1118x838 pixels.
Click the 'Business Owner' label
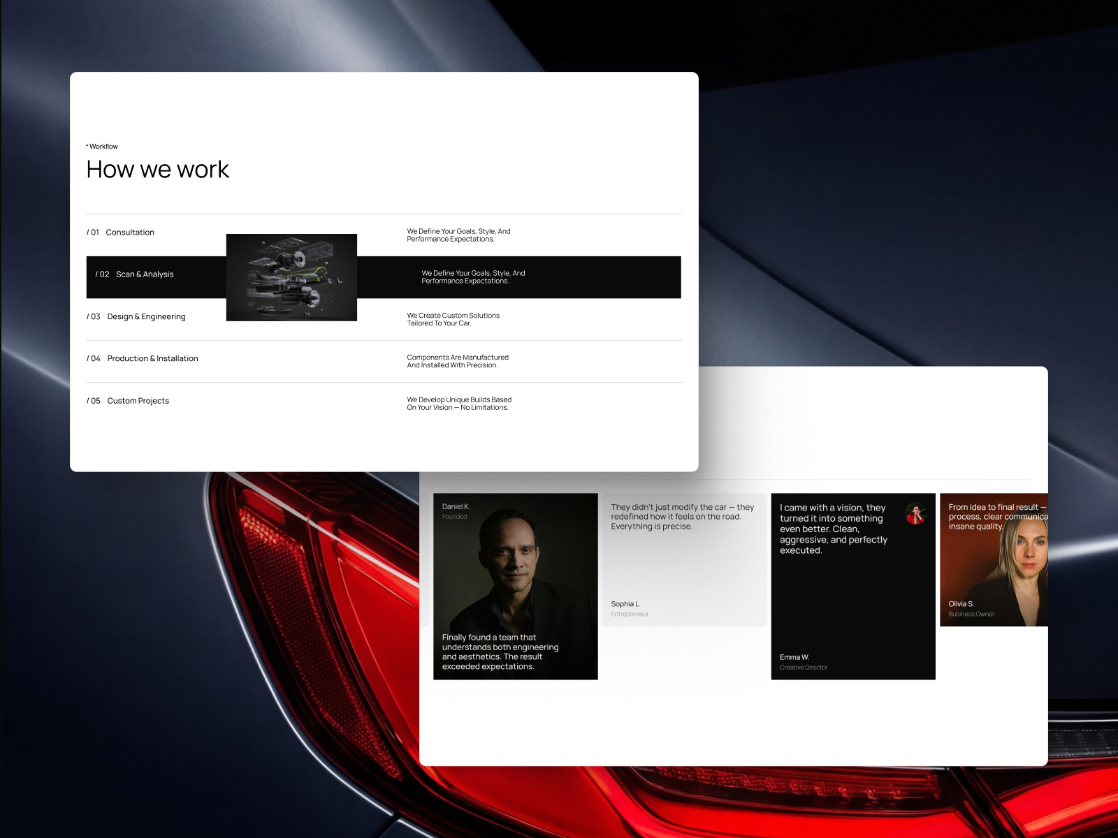971,615
